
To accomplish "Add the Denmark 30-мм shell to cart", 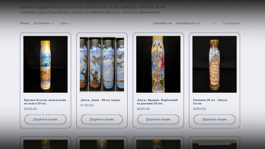I will pos(102,119).
